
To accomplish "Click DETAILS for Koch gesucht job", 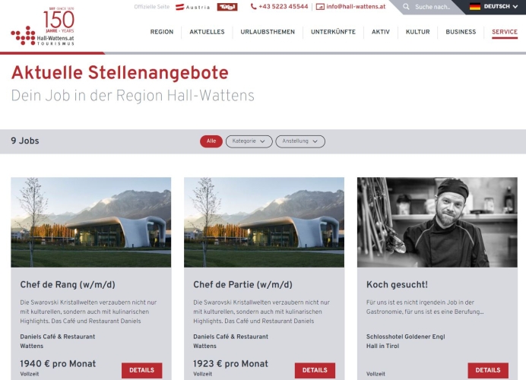I will pyautogui.click(x=488, y=370).
